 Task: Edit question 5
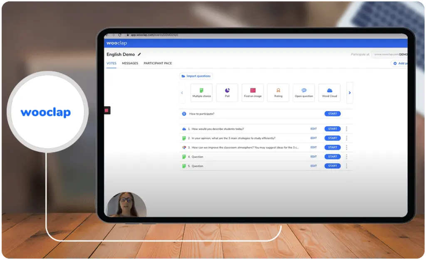point(314,166)
